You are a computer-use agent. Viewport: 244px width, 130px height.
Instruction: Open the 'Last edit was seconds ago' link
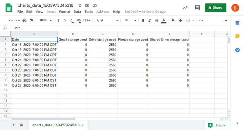click(145, 11)
